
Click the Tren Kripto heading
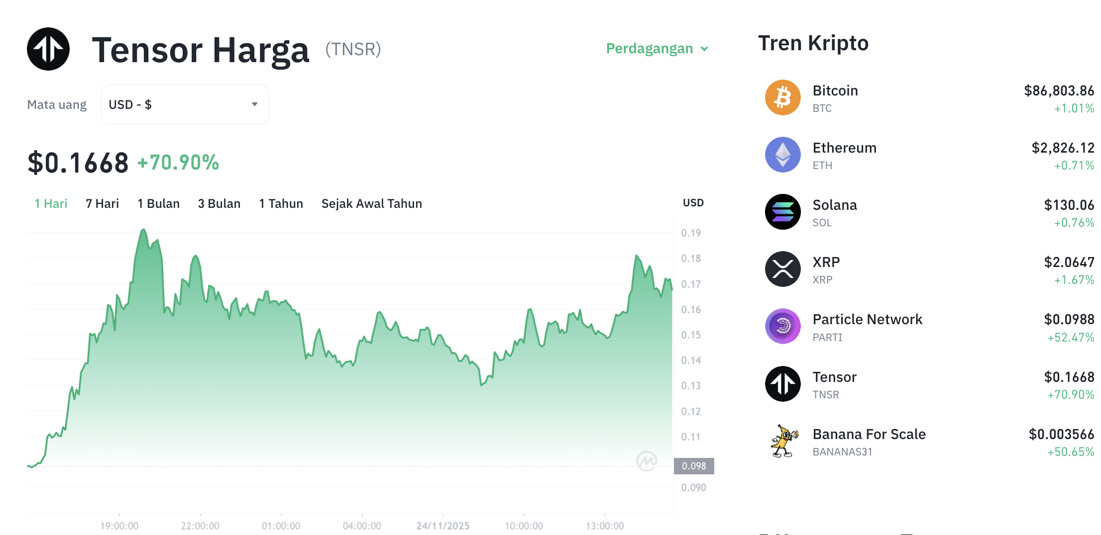(813, 43)
